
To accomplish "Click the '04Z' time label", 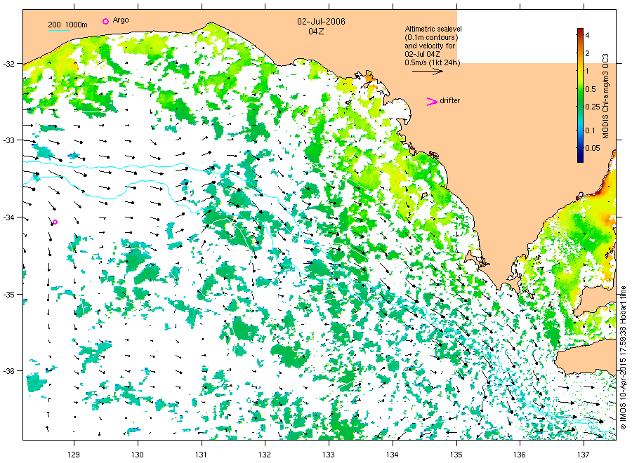I will pos(316,32).
